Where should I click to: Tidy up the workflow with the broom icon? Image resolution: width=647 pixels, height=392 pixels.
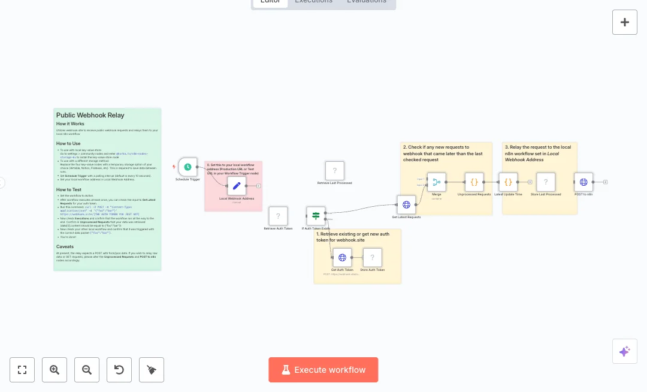(152, 370)
